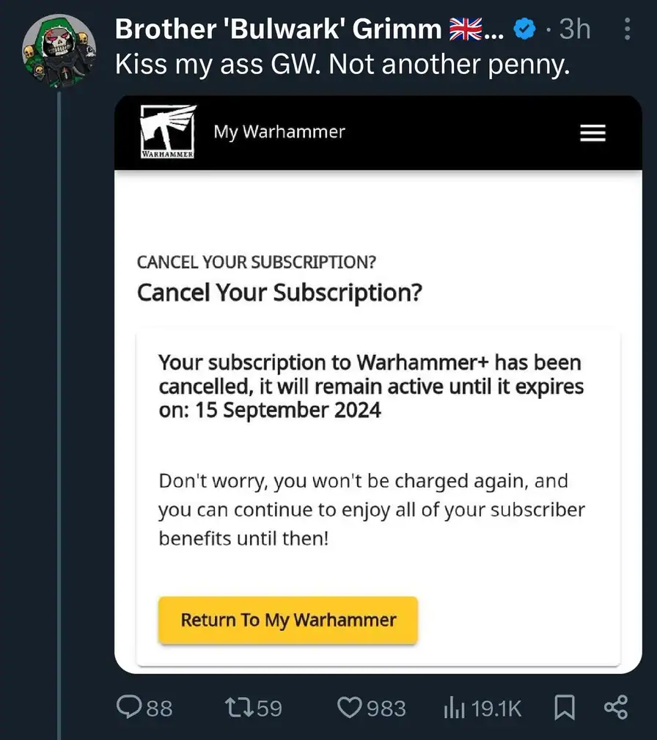This screenshot has height=740, width=657.
Task: Click the reply speech bubble icon
Action: (x=131, y=707)
